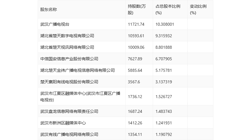
Task: Select the shareholder name 武汉广播电视台
Action: pos(55,24)
